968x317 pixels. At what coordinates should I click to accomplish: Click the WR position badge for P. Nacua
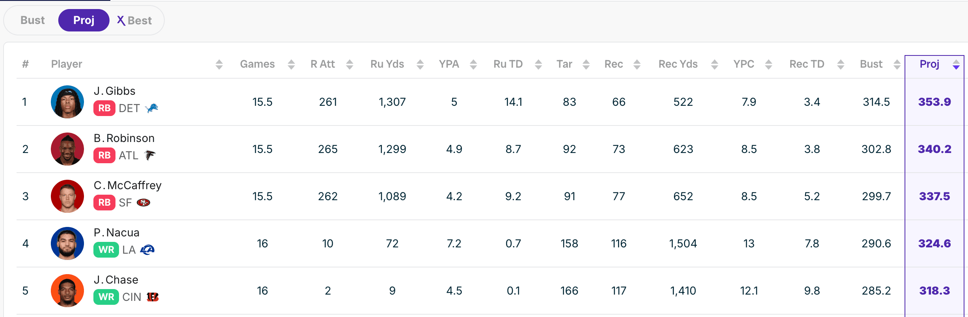click(x=106, y=249)
